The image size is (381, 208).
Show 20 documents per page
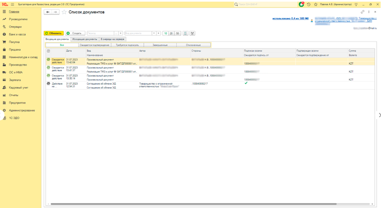coord(171,33)
